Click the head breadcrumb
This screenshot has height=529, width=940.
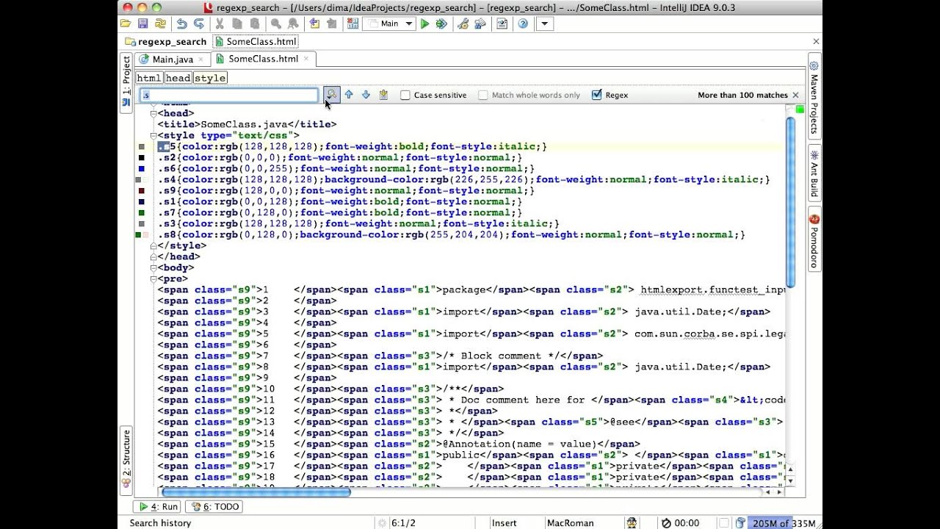178,78
